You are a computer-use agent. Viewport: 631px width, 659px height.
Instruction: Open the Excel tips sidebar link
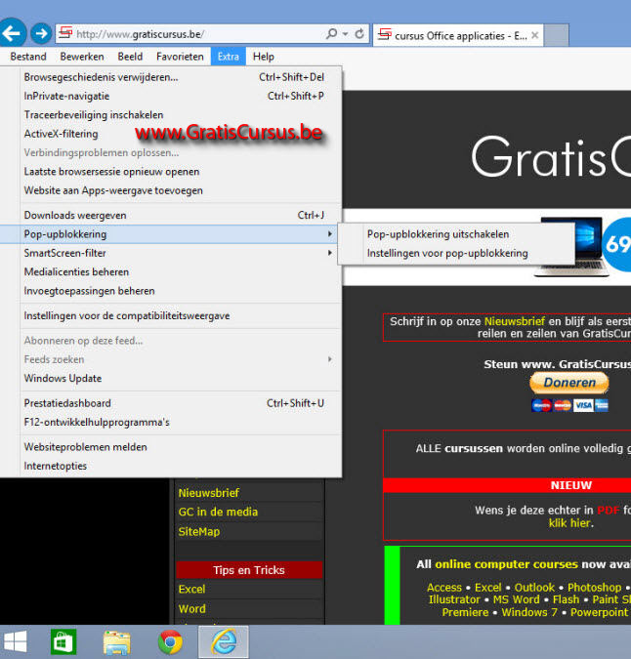[191, 590]
